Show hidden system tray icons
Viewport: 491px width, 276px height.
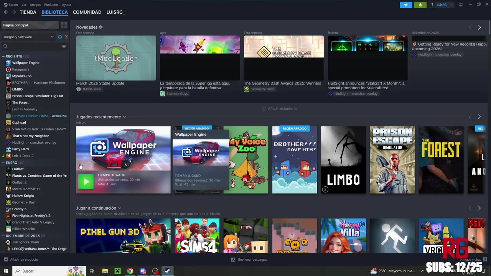[423, 271]
